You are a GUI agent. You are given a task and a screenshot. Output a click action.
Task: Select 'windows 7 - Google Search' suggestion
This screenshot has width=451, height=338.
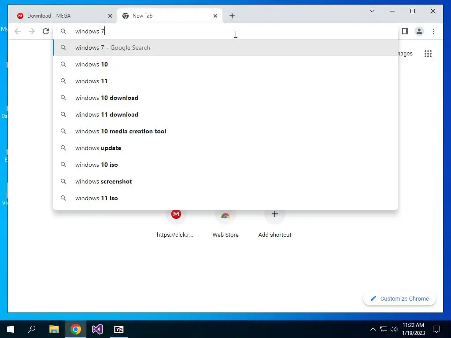coord(225,48)
